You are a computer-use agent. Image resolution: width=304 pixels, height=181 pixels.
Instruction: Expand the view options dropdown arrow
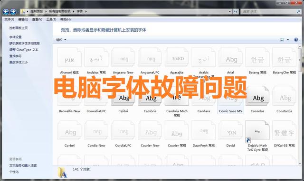[x=288, y=40]
